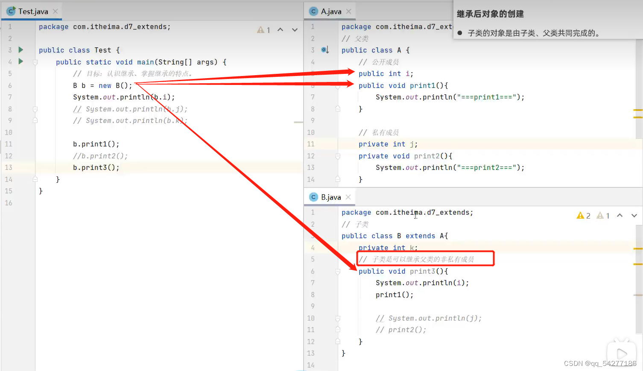Screen dimensions: 643x371
Task: Click the video play button overlay
Action: coord(622,353)
